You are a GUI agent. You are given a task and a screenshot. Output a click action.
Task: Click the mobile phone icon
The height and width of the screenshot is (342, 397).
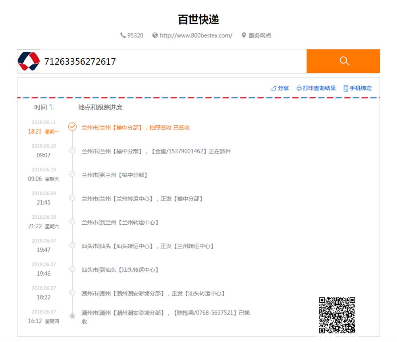(x=346, y=88)
